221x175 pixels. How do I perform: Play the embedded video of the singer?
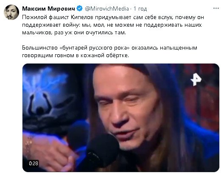click(x=121, y=118)
